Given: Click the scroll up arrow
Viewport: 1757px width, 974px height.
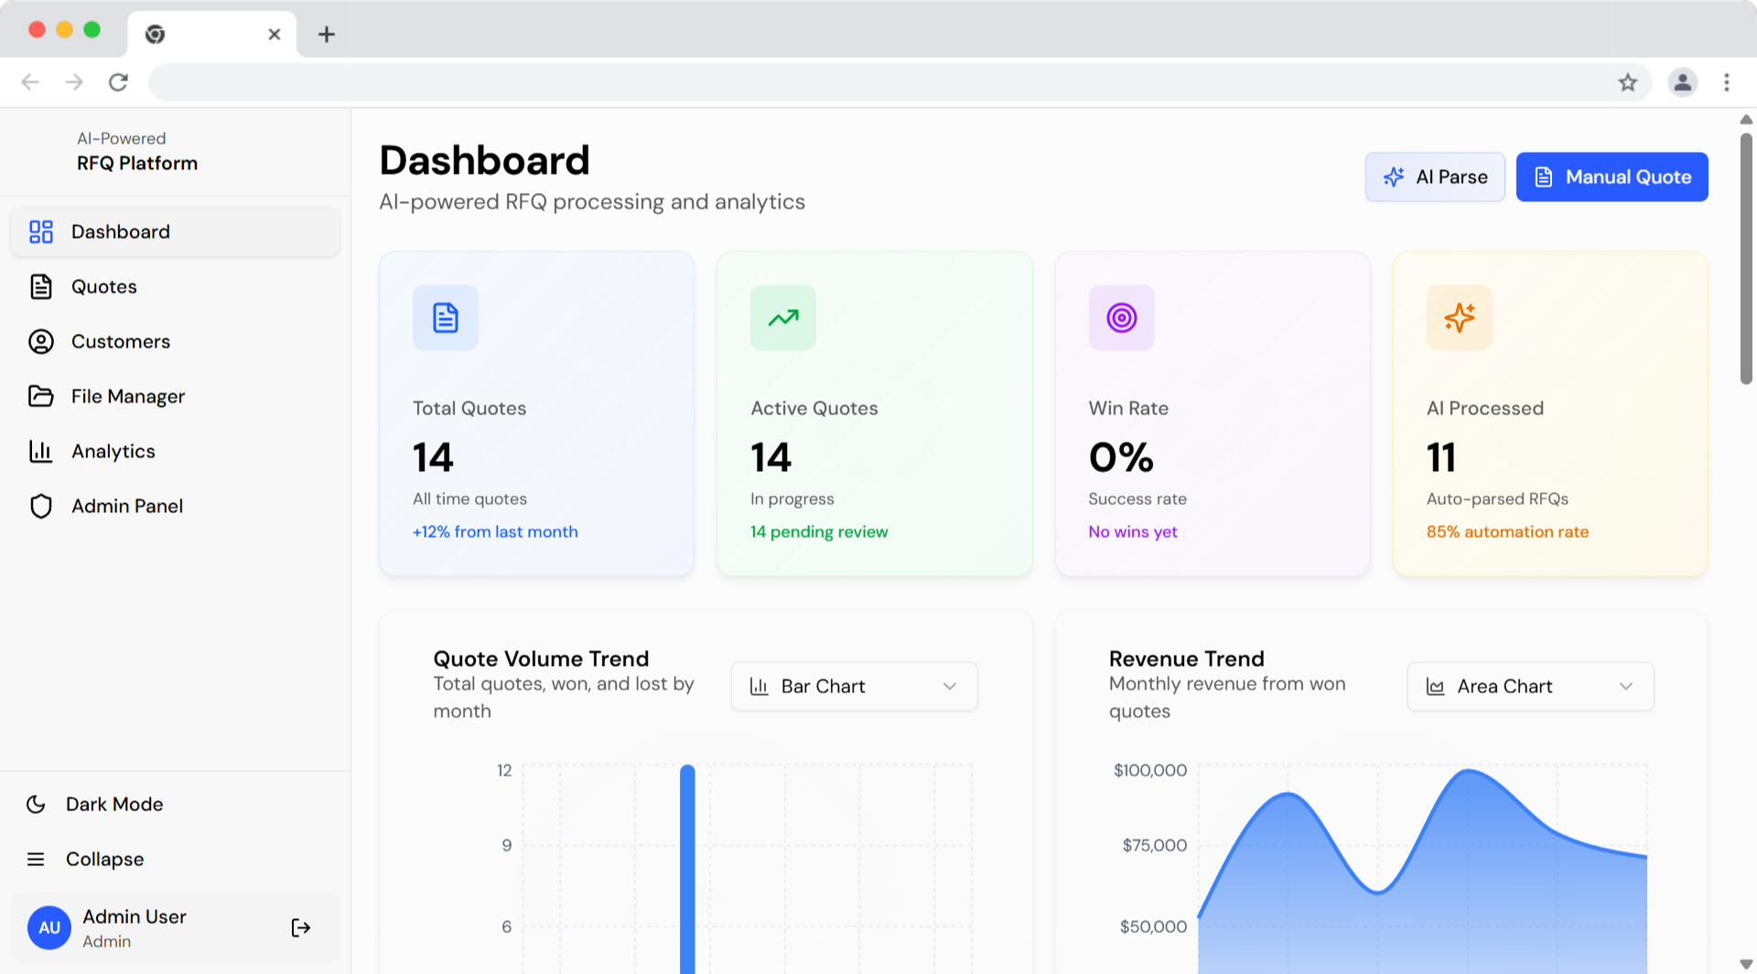Looking at the screenshot, I should [x=1746, y=120].
